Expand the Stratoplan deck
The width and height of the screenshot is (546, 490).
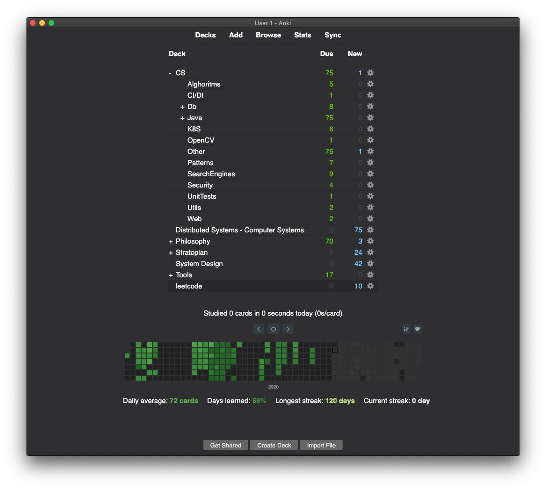171,252
